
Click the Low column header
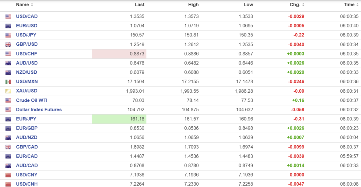coord(248,5)
